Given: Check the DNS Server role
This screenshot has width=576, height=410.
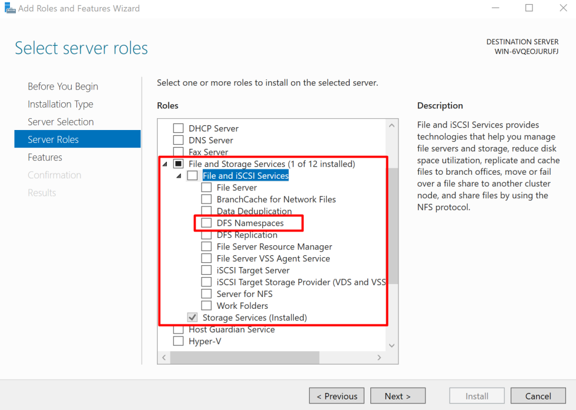Looking at the screenshot, I should [178, 140].
